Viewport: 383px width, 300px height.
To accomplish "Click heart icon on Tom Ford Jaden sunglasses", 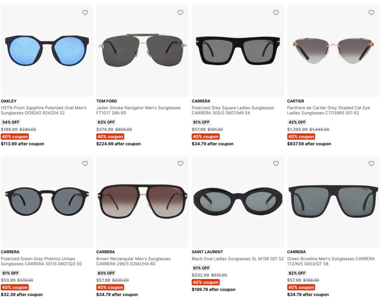I will point(180,13).
